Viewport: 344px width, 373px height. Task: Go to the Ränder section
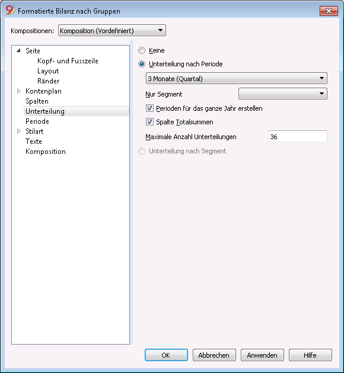(49, 81)
